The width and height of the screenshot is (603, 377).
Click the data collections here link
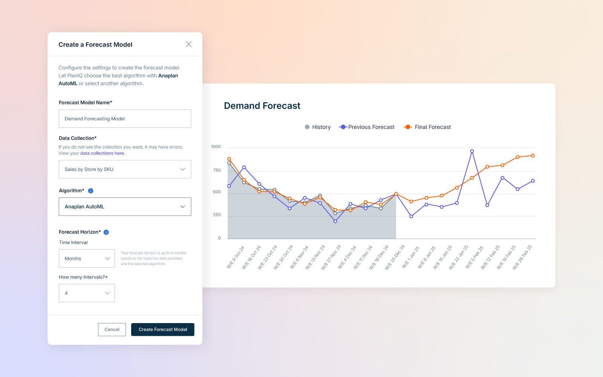pos(102,153)
